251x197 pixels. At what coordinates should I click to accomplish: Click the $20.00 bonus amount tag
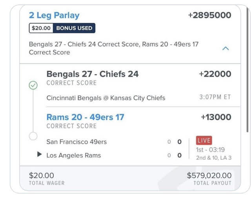tap(41, 28)
